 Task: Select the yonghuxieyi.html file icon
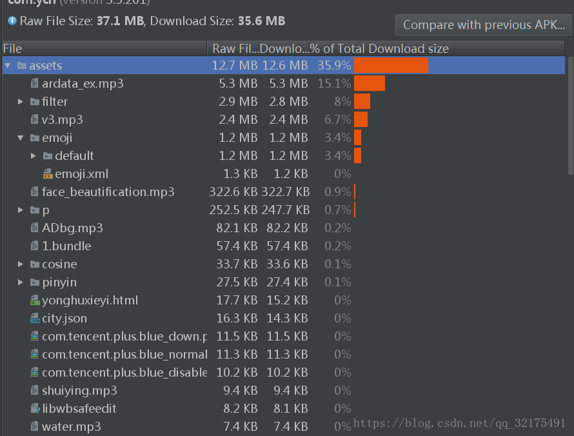tap(35, 301)
